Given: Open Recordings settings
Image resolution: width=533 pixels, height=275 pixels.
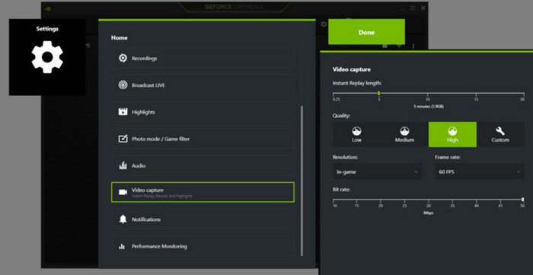Looking at the screenshot, I should (x=203, y=58).
